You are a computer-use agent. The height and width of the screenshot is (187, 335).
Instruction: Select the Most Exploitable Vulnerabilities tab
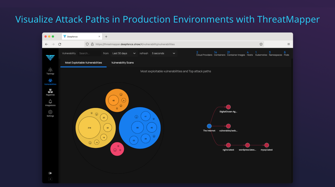(83, 63)
